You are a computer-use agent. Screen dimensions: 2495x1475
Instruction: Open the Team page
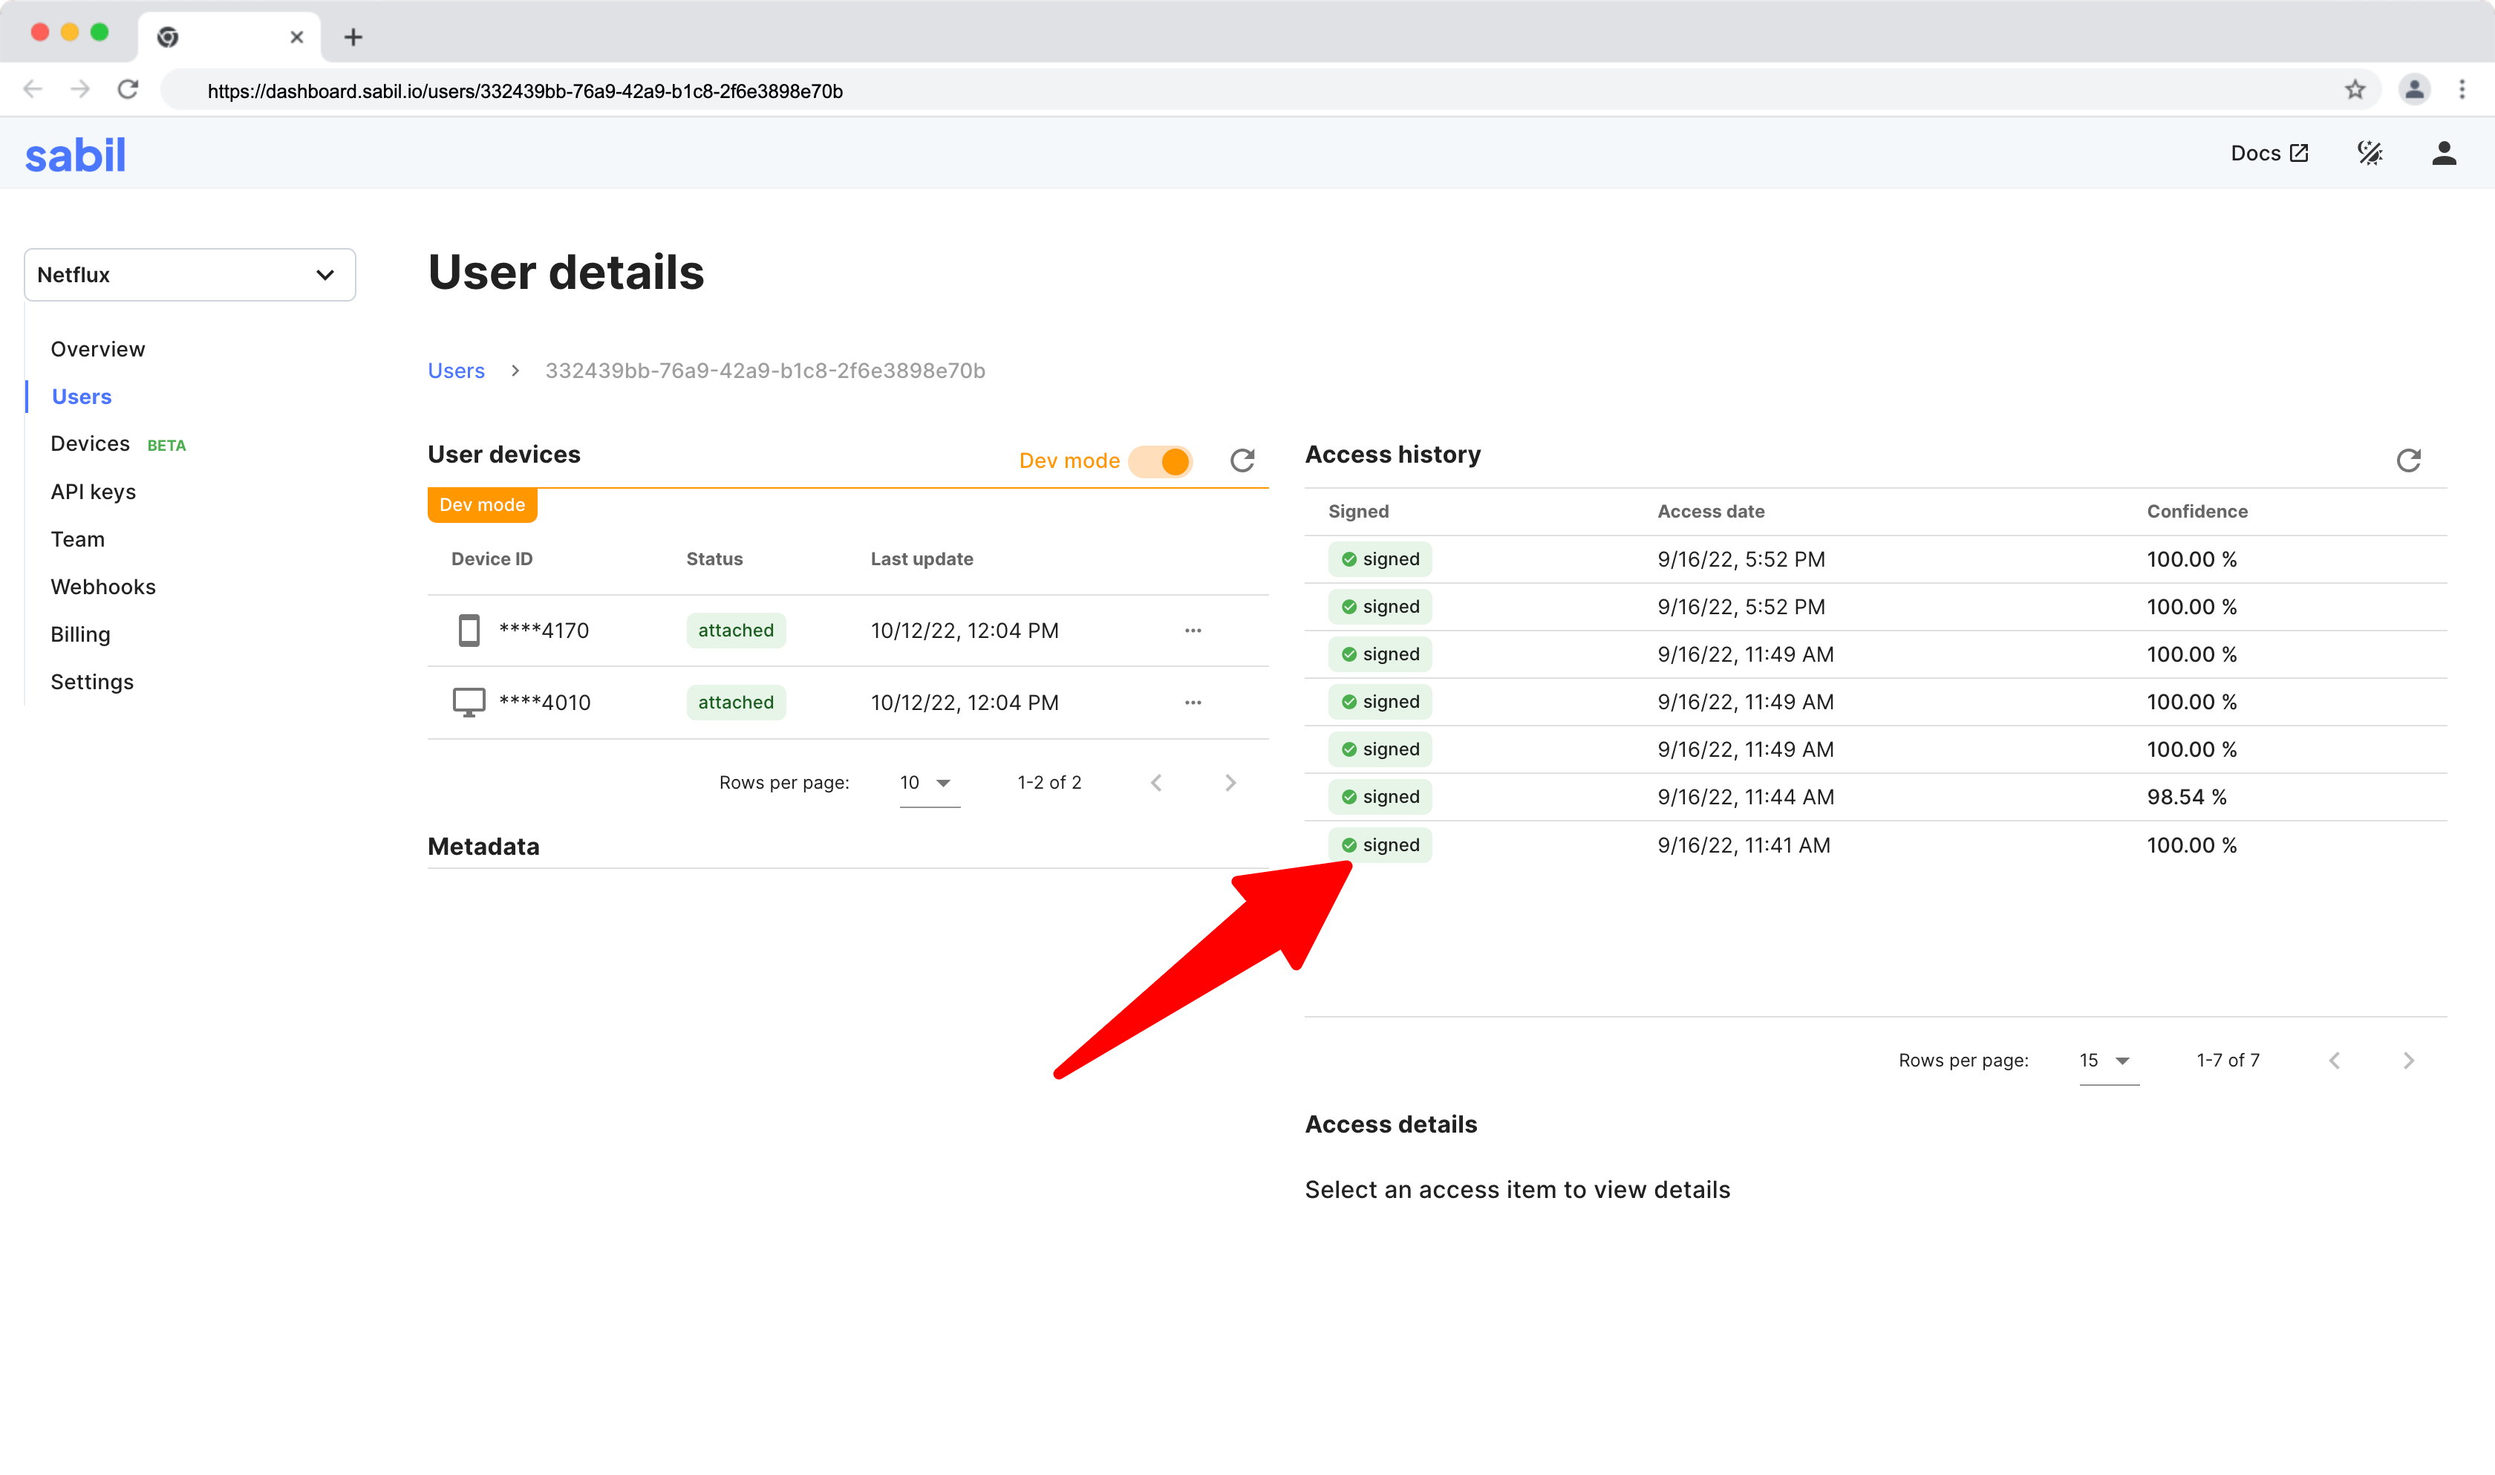tap(77, 538)
